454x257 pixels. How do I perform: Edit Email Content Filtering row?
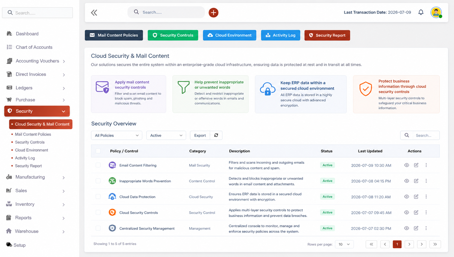(416, 165)
